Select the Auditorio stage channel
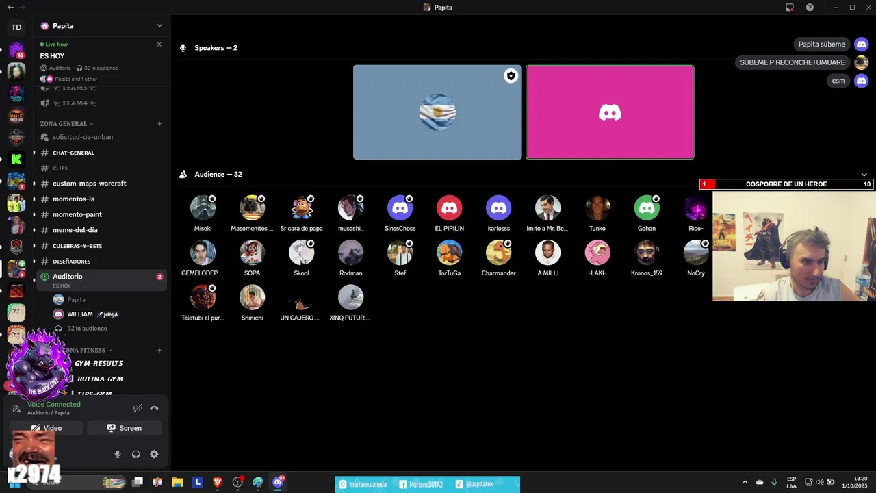 tap(101, 279)
